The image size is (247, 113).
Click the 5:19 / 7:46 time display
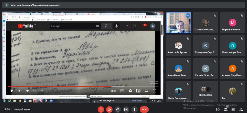point(38,91)
